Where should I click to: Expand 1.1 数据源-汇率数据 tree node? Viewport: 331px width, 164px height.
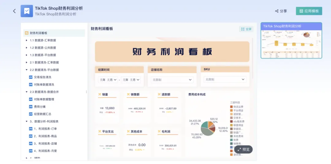27,40
